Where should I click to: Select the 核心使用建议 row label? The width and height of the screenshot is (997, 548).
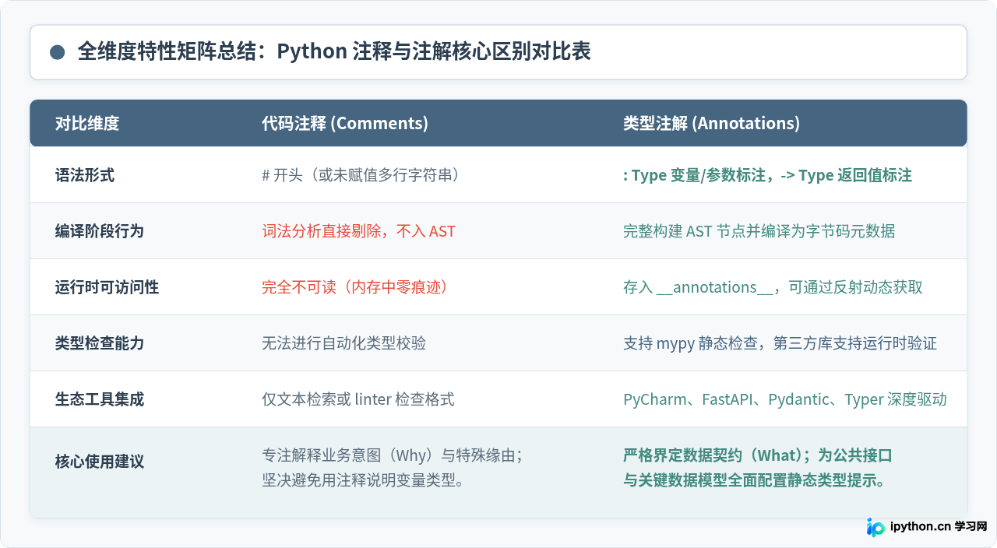[x=100, y=462]
